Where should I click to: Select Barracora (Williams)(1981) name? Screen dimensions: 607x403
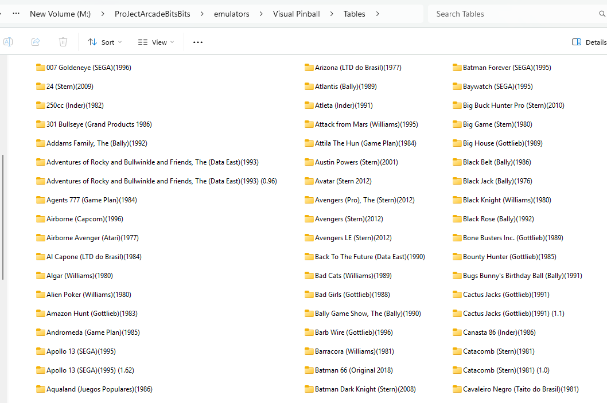click(x=355, y=351)
